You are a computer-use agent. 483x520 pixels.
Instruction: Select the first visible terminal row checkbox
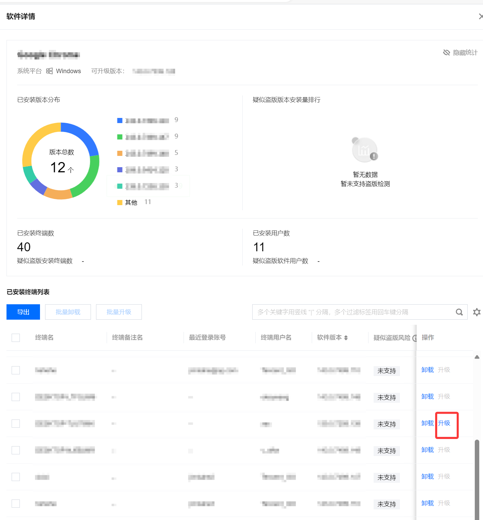16,370
